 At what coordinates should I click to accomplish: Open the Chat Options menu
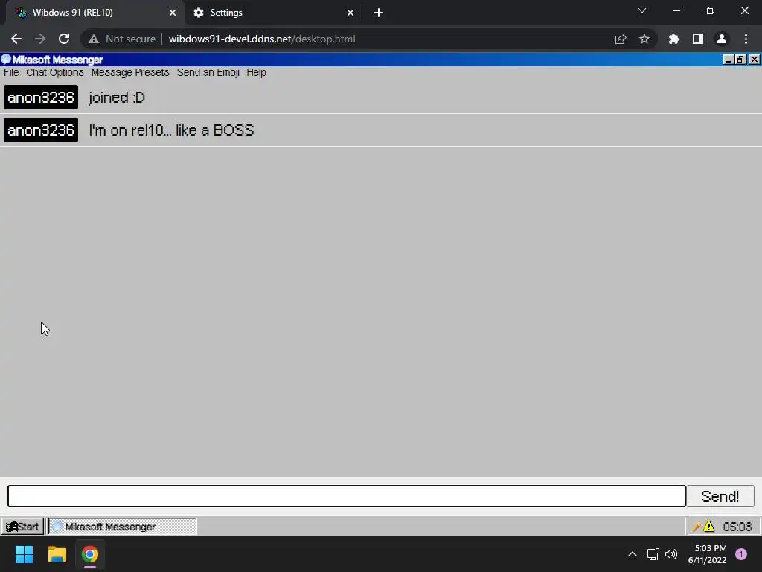55,72
